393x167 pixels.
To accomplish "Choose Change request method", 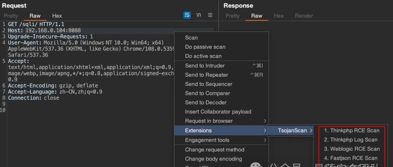I will (221, 150).
